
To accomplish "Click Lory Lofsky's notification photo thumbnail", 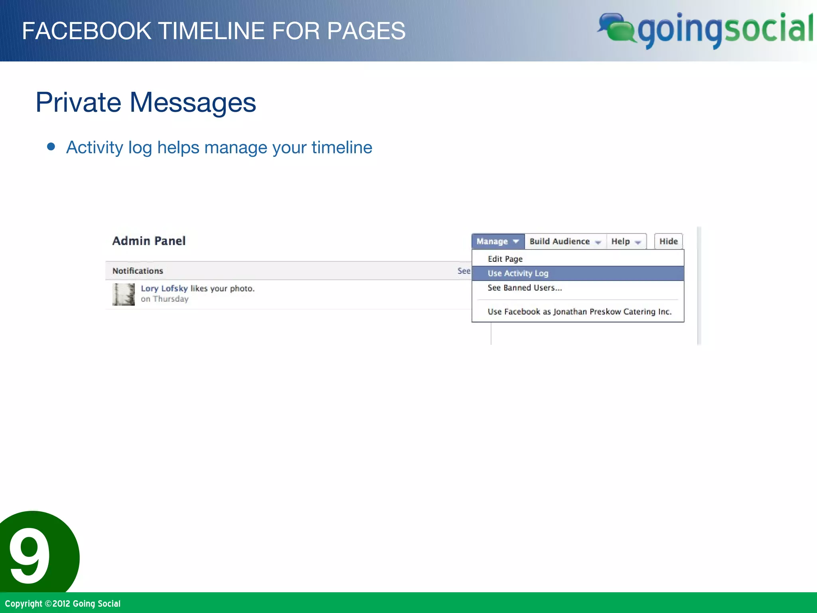I will pyautogui.click(x=124, y=295).
